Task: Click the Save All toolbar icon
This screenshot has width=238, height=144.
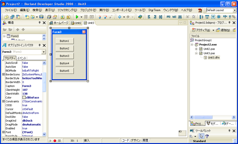Action: pos(49,17)
